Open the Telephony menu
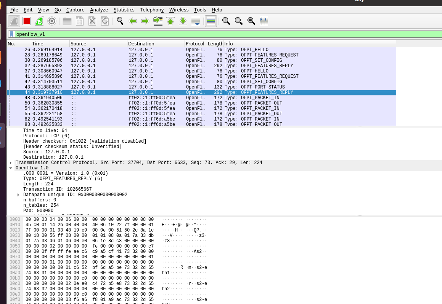 tap(152, 10)
